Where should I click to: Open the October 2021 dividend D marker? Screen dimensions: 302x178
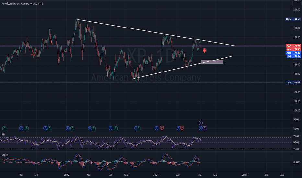coord(45,128)
